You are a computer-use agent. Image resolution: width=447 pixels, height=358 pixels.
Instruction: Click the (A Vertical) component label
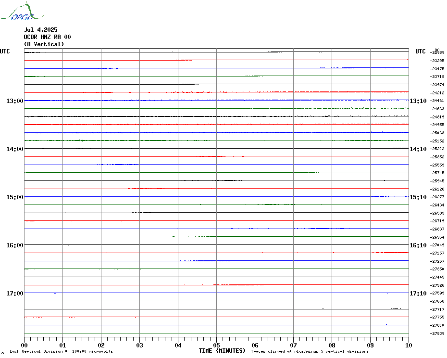[x=44, y=44]
